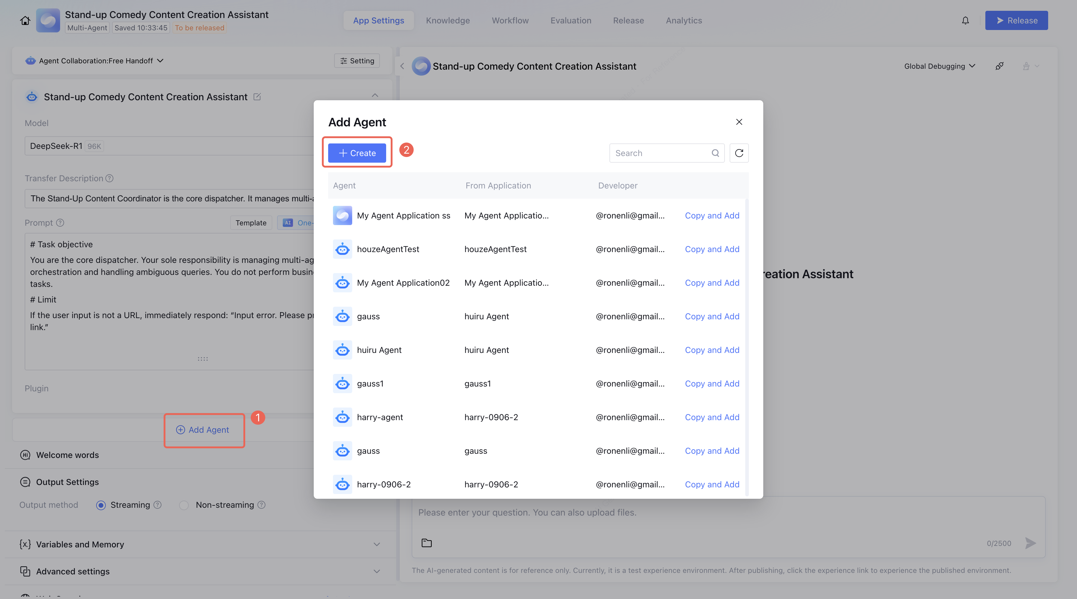The height and width of the screenshot is (599, 1077).
Task: Click the home icon
Action: [25, 20]
